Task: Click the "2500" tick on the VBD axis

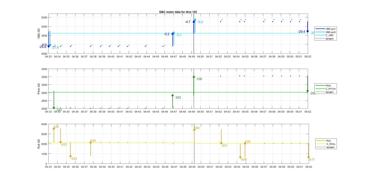Action: pos(44,27)
